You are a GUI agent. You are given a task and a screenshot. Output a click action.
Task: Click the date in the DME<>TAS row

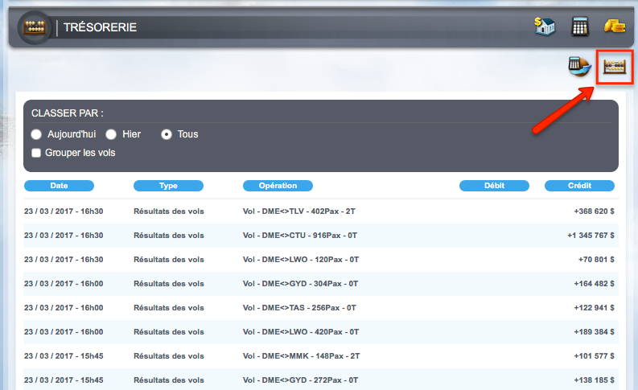click(x=64, y=308)
